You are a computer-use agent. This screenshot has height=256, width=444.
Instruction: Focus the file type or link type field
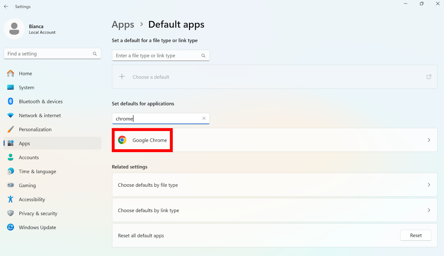click(157, 55)
